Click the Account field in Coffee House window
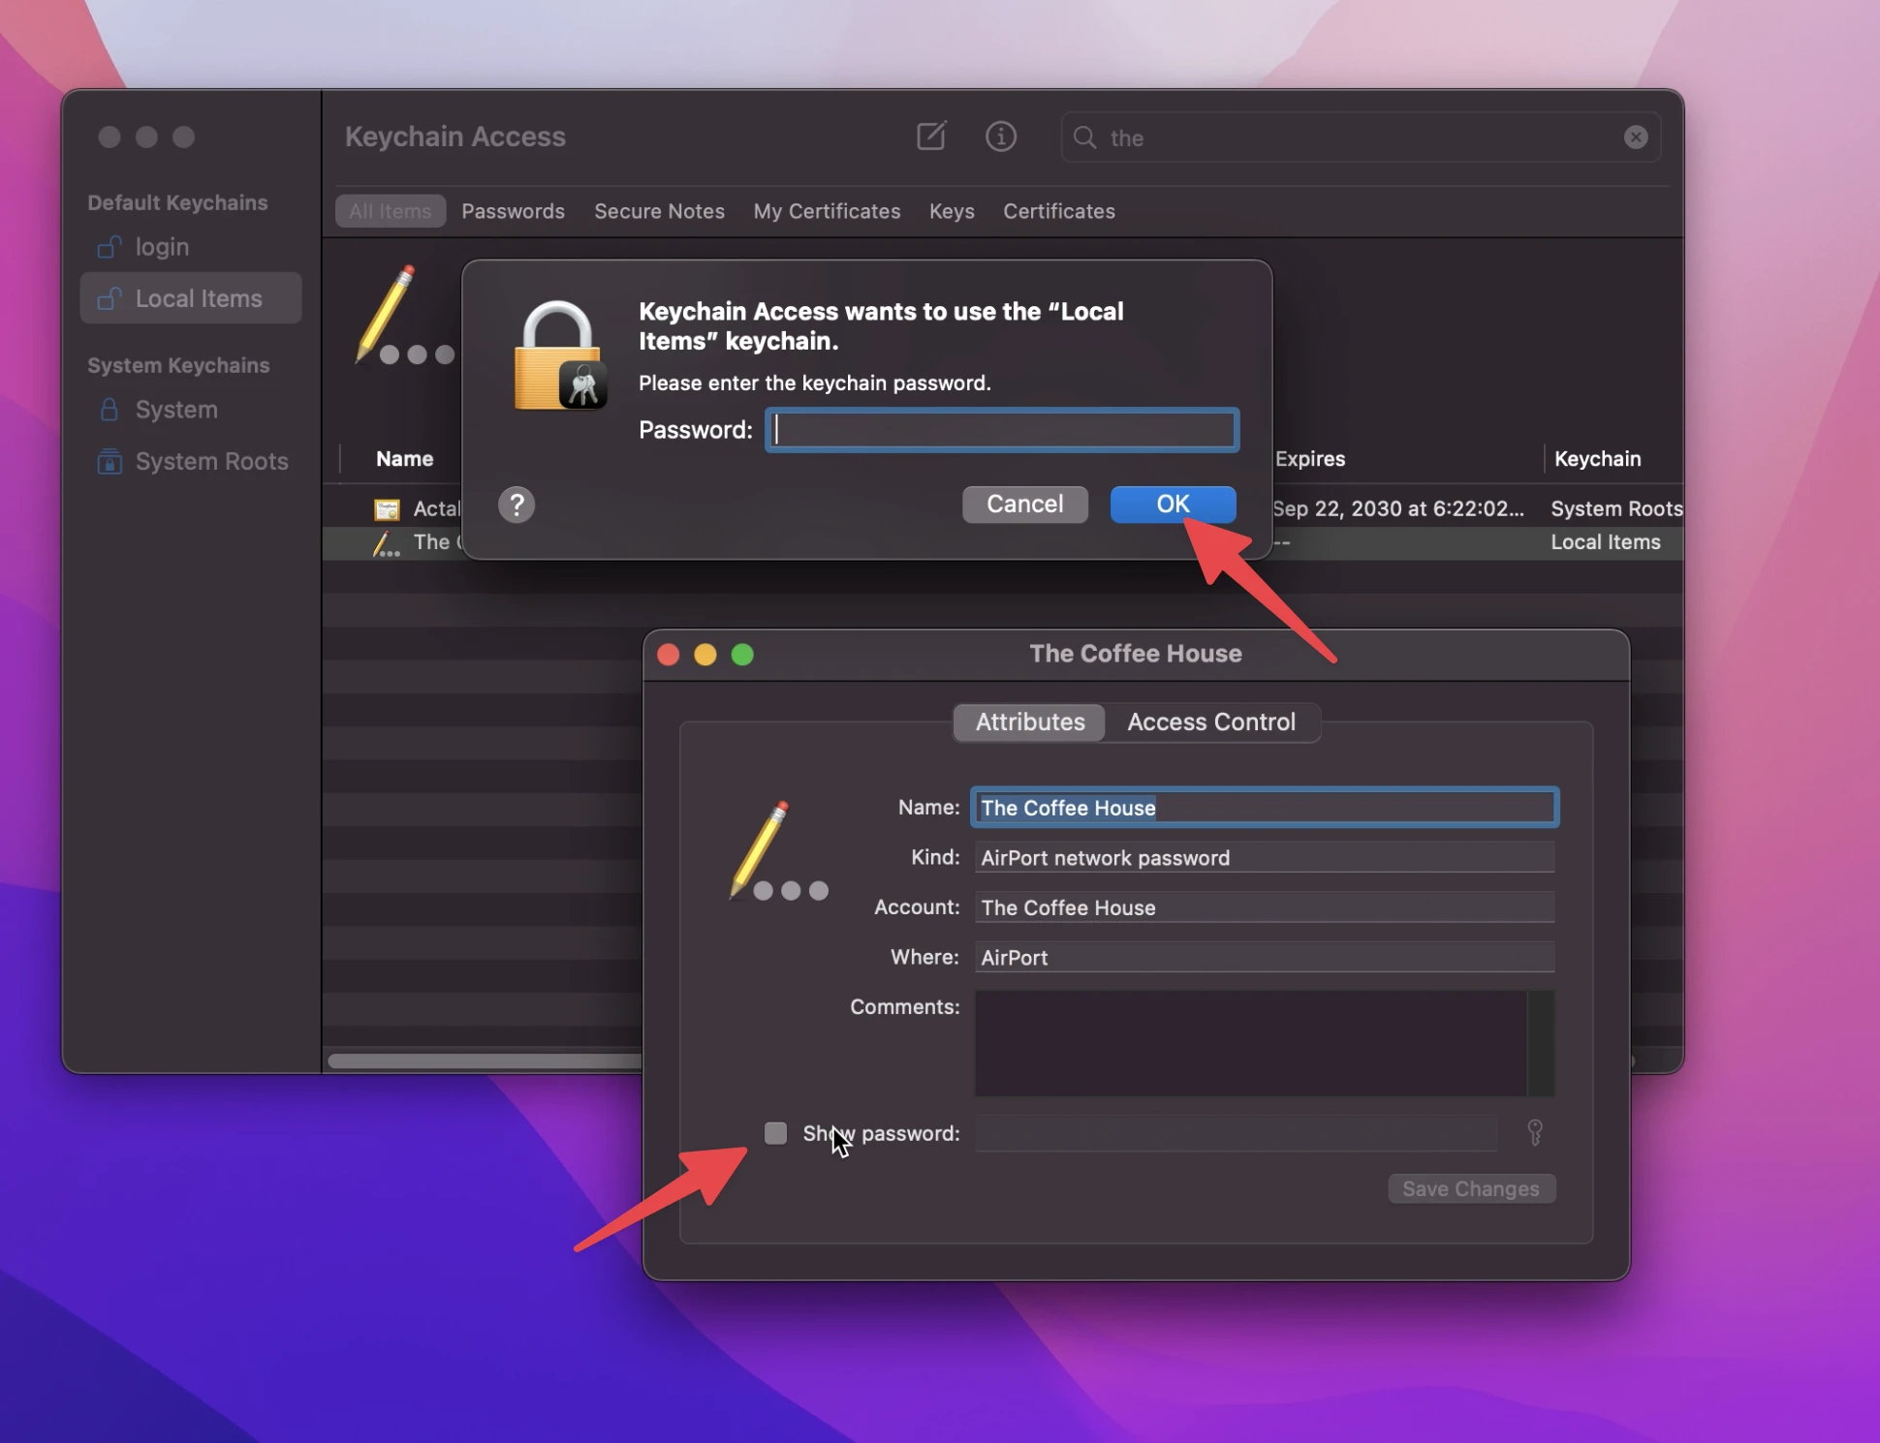1880x1443 pixels. [1265, 907]
